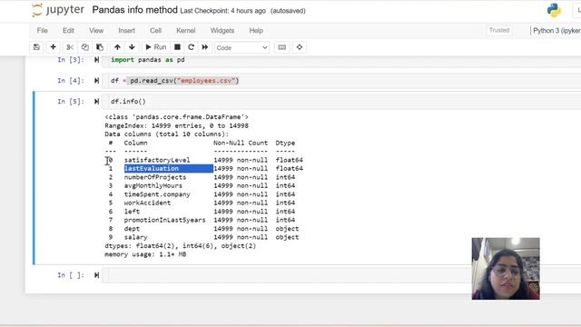Cut selected cells with scissors icon
The width and height of the screenshot is (581, 327).
(x=70, y=47)
